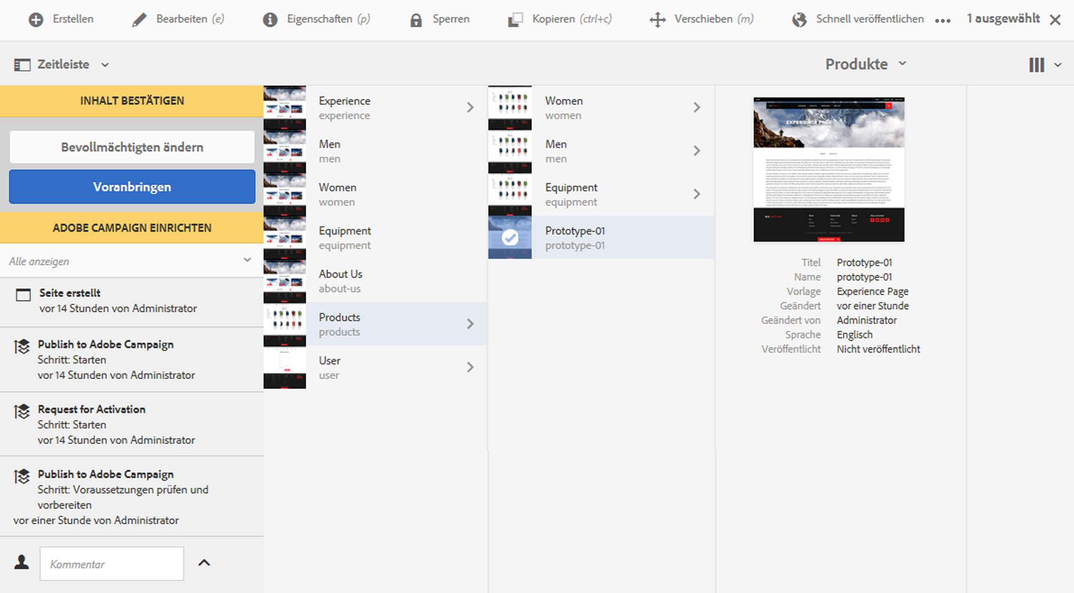This screenshot has width=1074, height=593.
Task: Clear selection with X next to ausgewählt
Action: (x=1055, y=20)
